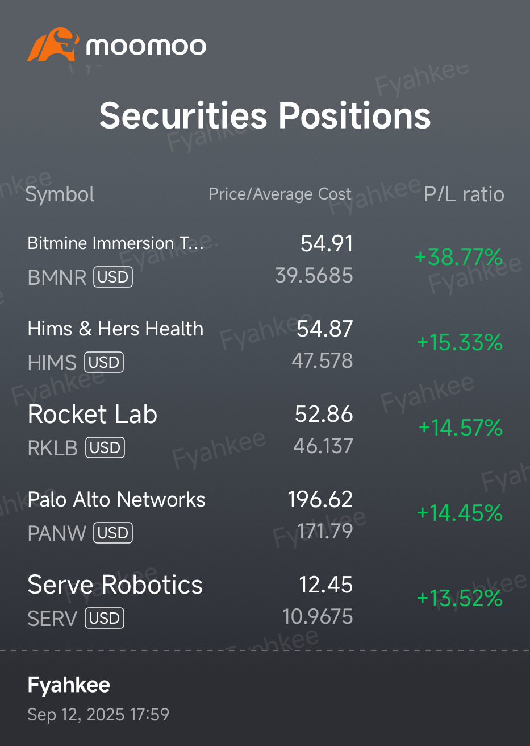This screenshot has width=530, height=746.
Task: Click the +38.77% P/L value
Action: tap(459, 257)
